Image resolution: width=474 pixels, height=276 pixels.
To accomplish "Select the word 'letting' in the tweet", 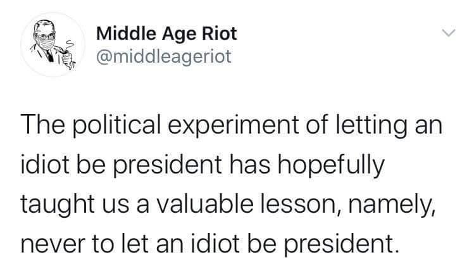I will pyautogui.click(x=371, y=126).
